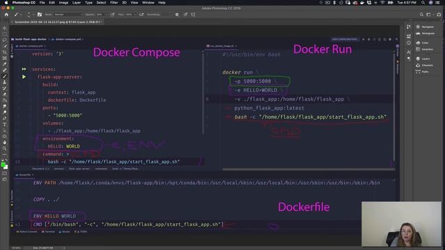
Task: Select the Shape tool
Action: tap(5, 136)
